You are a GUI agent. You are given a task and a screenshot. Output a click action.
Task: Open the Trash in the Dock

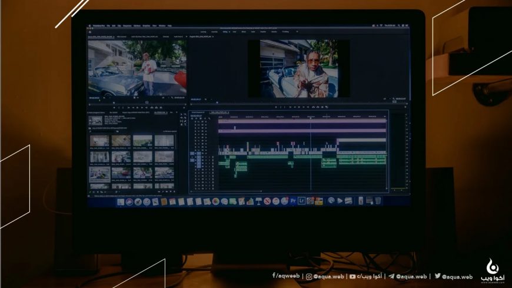tap(378, 201)
